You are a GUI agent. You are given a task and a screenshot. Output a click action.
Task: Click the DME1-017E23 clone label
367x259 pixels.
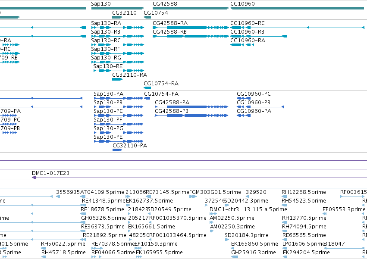(x=50, y=173)
